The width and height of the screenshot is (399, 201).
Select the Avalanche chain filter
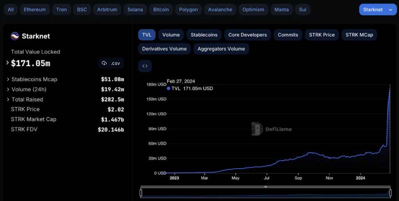220,10
